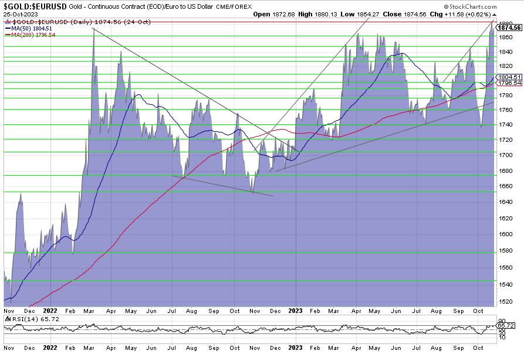Click the 1796.54 MA value tag
Image resolution: width=524 pixels, height=354 pixels.
point(509,83)
